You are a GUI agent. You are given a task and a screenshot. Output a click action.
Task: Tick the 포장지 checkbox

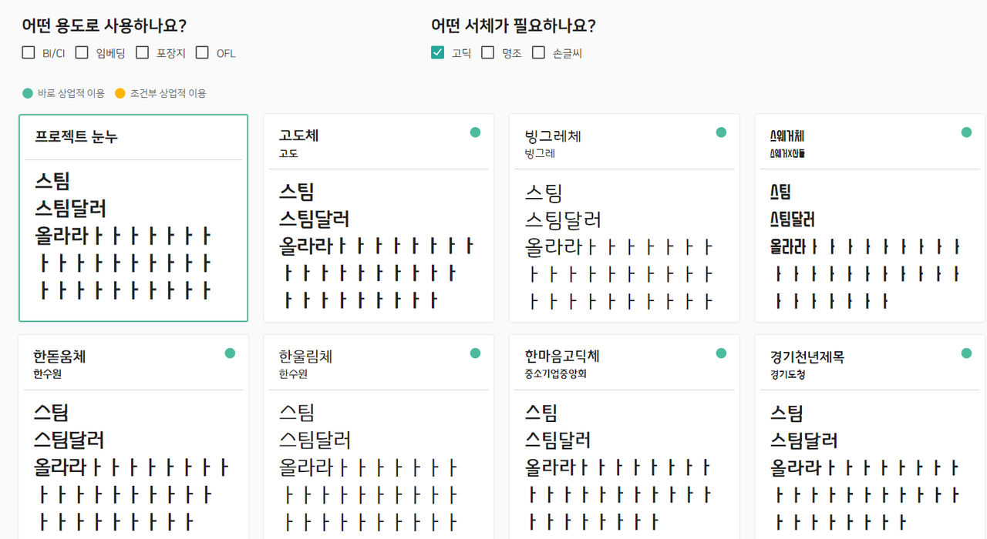pyautogui.click(x=142, y=52)
